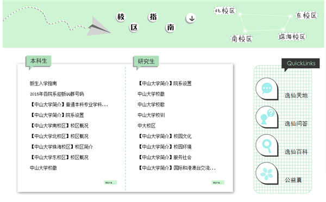Open 2015年各院系迎新QQ群号码 link
Image resolution: width=326 pixels, height=202 pixels.
coord(57,94)
